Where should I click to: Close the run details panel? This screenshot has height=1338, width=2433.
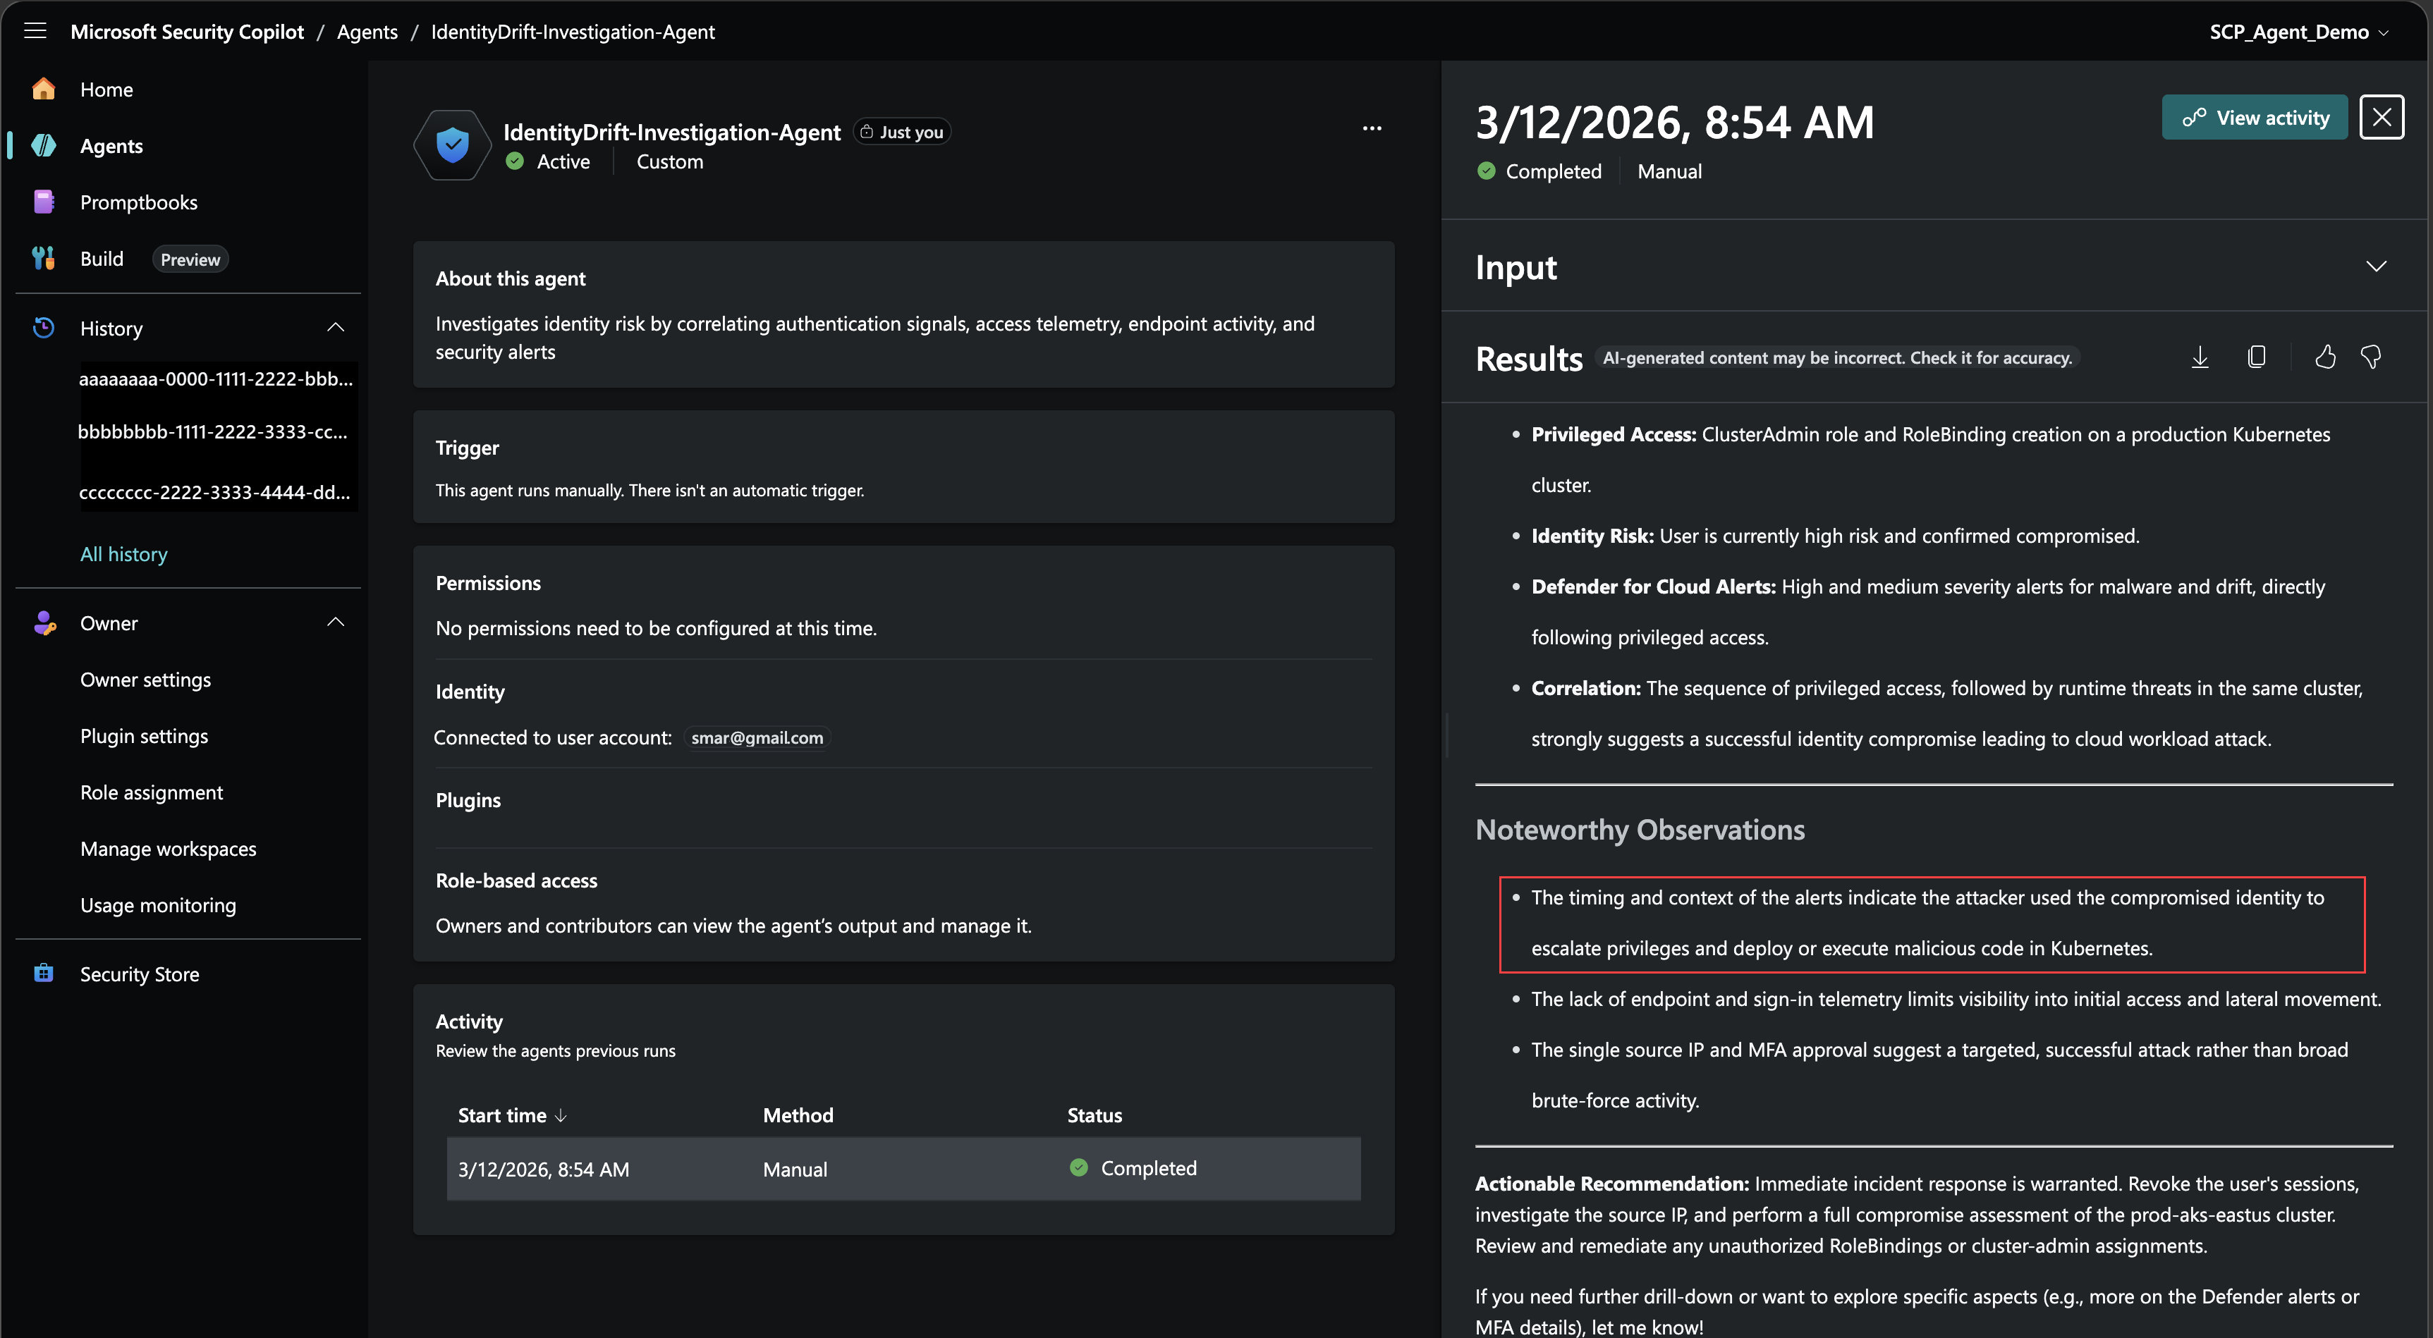2381,117
